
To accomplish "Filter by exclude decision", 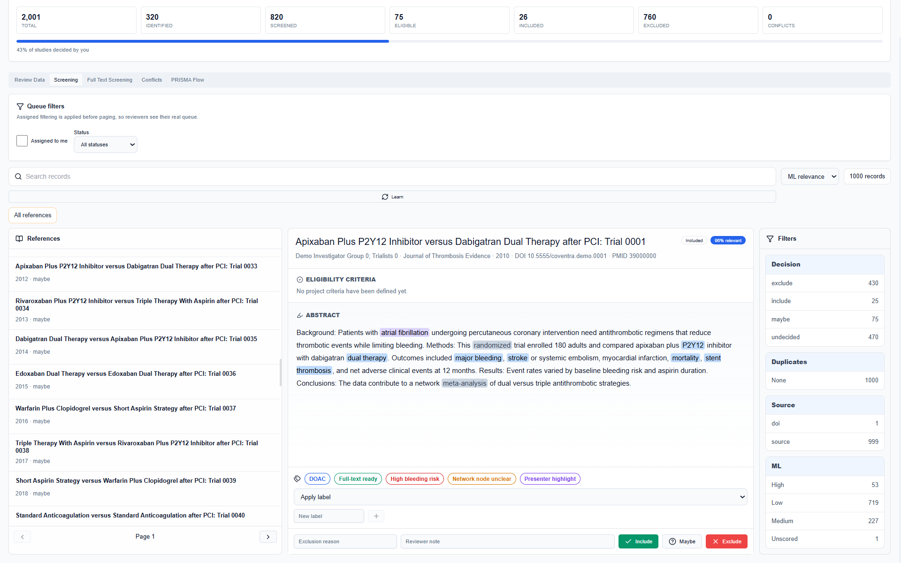I will [x=825, y=283].
